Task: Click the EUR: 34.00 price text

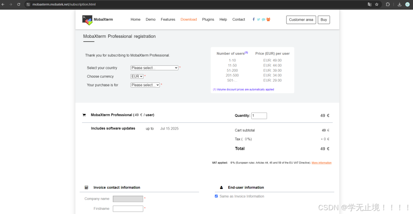Action: 272,75
